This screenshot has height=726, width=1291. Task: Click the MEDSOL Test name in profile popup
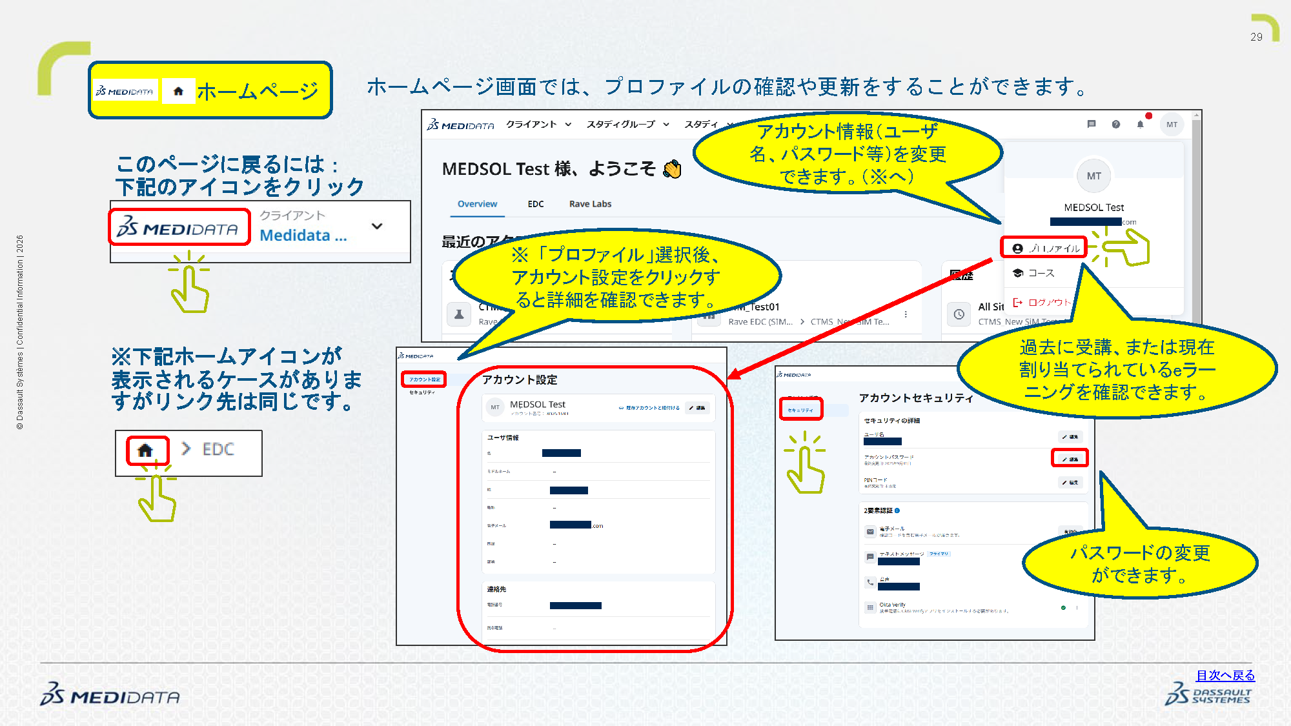(1094, 207)
